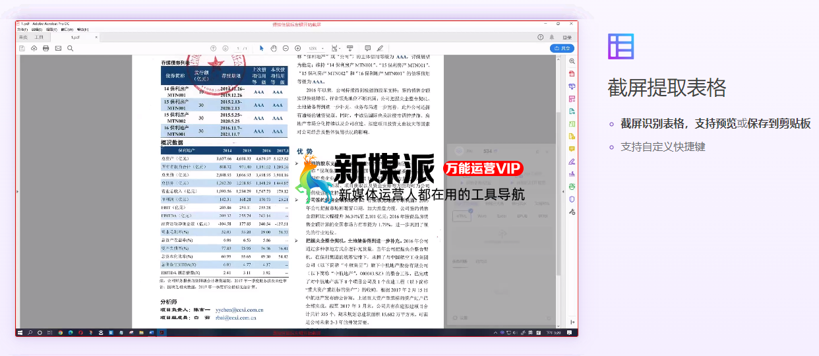Open the green Edit PDF tool icon
This screenshot has height=356, width=819.
click(572, 123)
